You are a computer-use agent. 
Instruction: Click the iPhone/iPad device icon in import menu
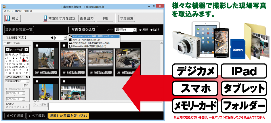(x=70, y=46)
